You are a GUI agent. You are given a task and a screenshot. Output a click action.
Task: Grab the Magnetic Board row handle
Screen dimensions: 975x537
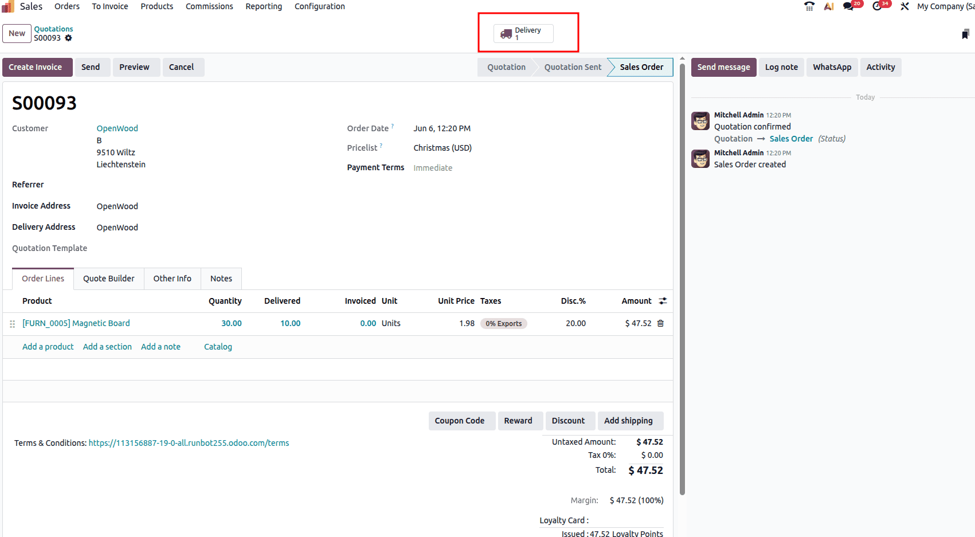tap(13, 324)
